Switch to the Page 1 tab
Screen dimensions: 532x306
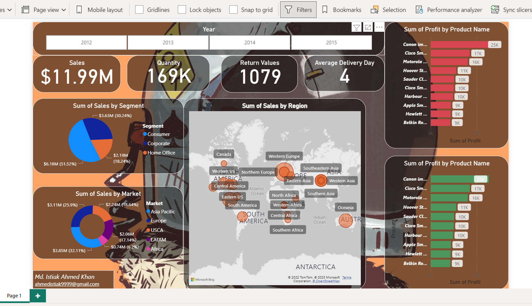coord(14,296)
